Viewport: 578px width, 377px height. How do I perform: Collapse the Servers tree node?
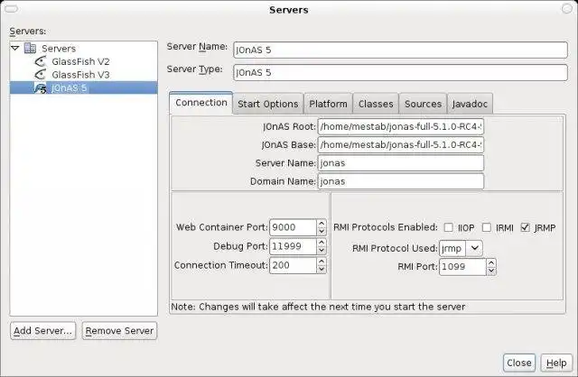tap(15, 48)
